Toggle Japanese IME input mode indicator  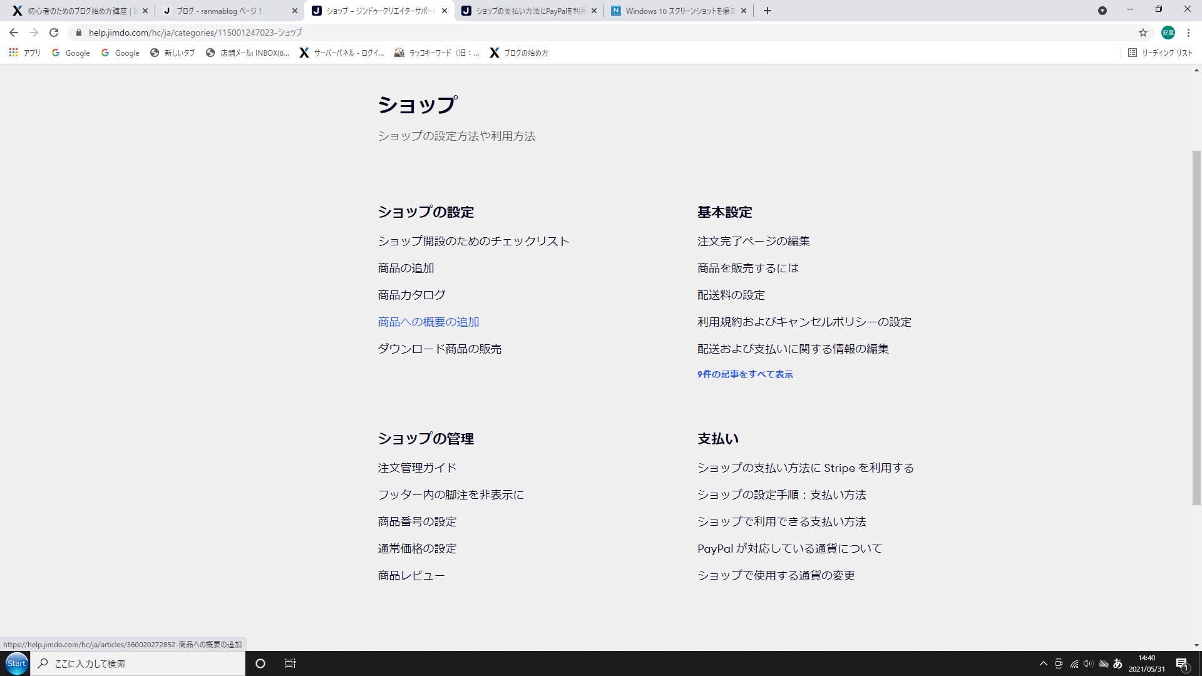[1117, 663]
